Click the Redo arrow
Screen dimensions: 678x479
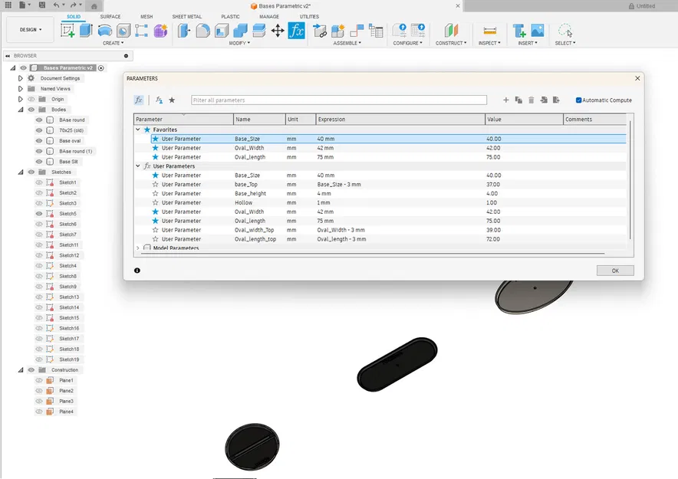(x=73, y=5)
